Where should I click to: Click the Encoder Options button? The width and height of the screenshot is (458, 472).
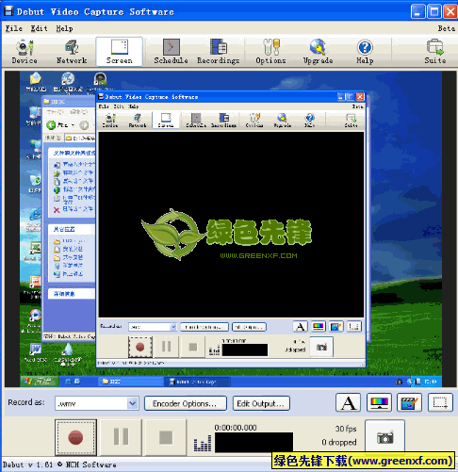click(186, 403)
